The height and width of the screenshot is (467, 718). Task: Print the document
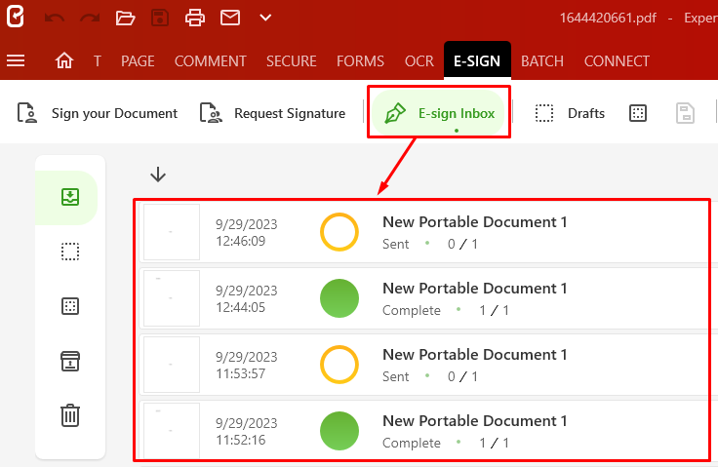tap(194, 18)
